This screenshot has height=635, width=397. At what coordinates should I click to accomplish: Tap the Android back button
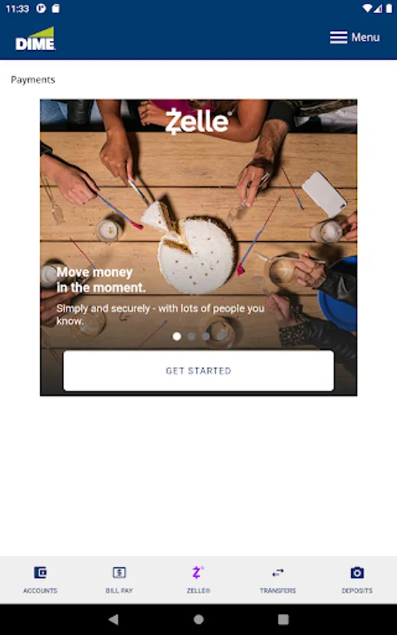coord(114,619)
